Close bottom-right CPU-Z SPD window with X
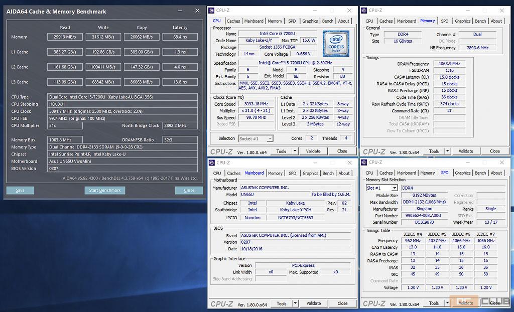514x312 pixels. pos(502,163)
